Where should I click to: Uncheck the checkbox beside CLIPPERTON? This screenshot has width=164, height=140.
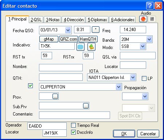coord(30,86)
